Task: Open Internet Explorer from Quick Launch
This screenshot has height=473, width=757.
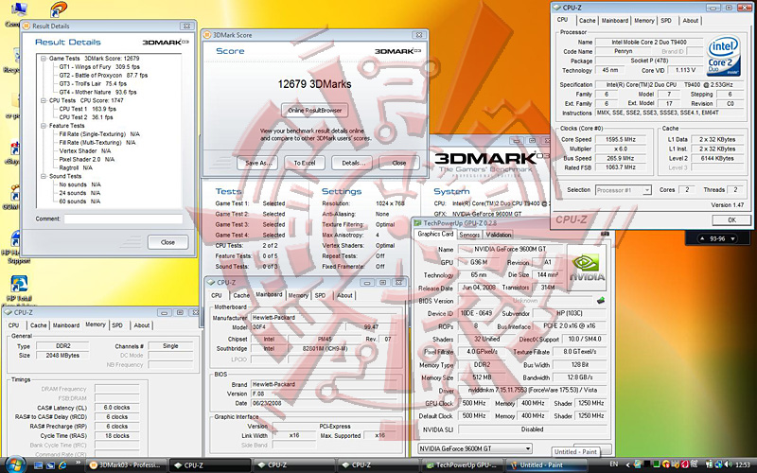Action: coord(62,465)
